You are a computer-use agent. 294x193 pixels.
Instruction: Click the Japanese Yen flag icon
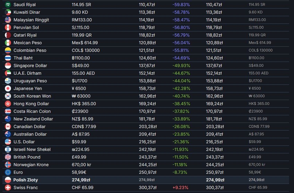click(x=8, y=88)
